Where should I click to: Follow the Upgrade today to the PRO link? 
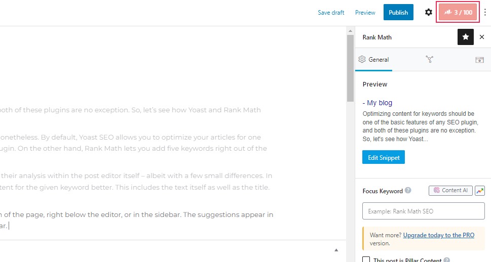tap(439, 235)
